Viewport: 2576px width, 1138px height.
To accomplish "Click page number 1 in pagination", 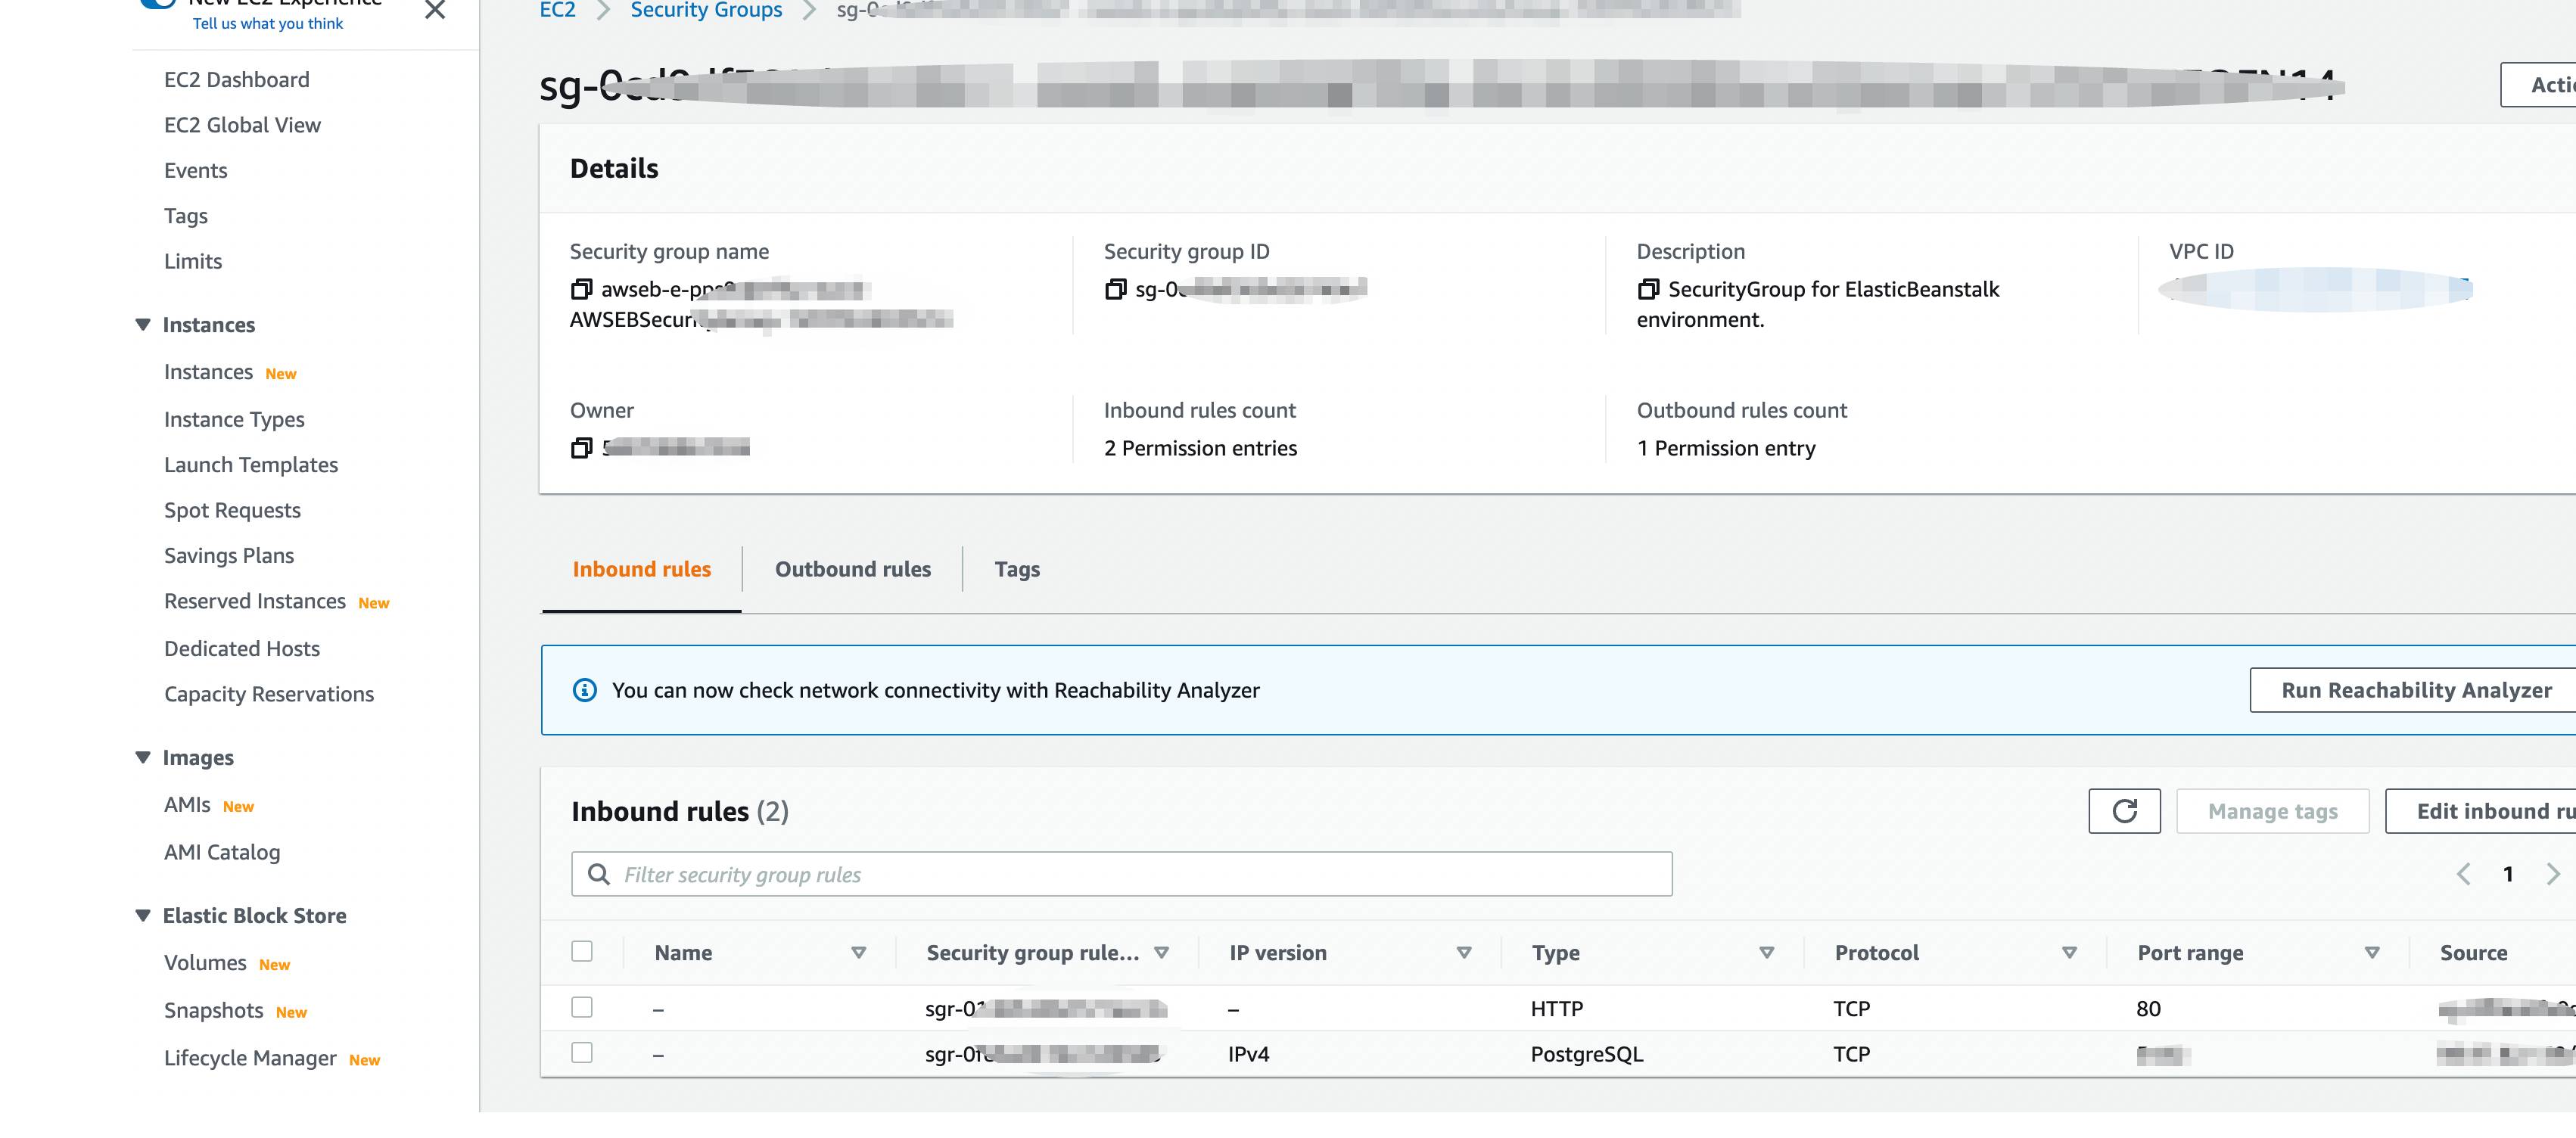I will (2508, 874).
